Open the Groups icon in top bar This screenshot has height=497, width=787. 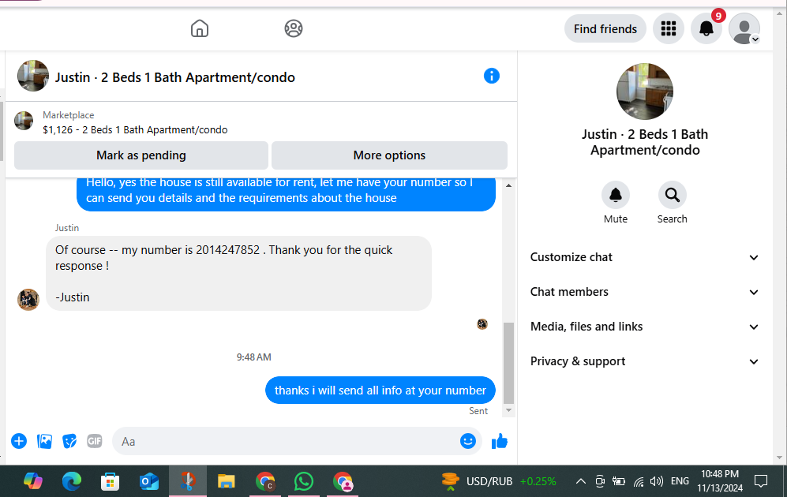click(x=294, y=28)
